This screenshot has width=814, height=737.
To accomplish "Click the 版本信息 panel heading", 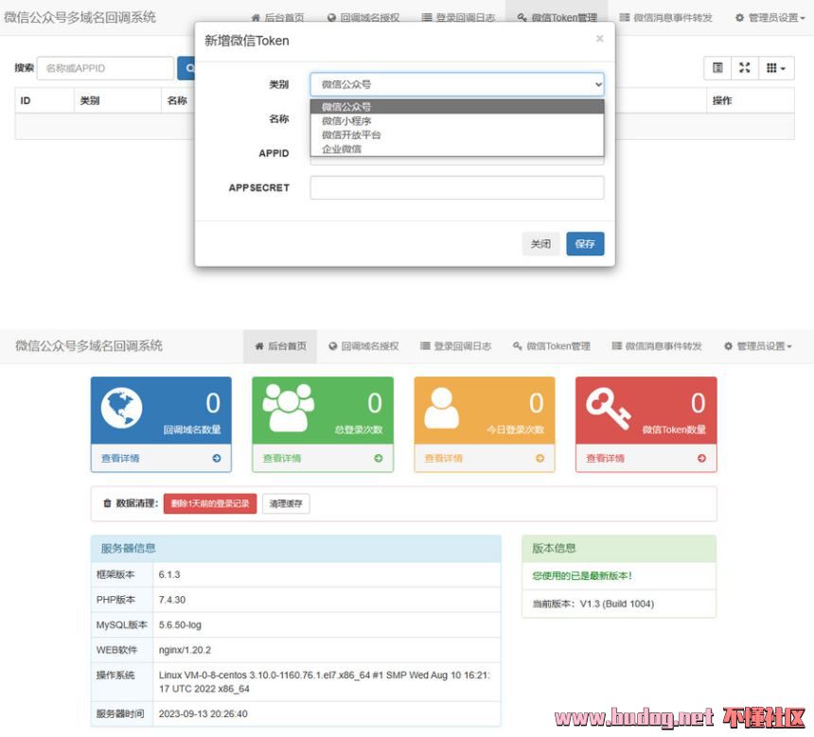I will click(619, 548).
